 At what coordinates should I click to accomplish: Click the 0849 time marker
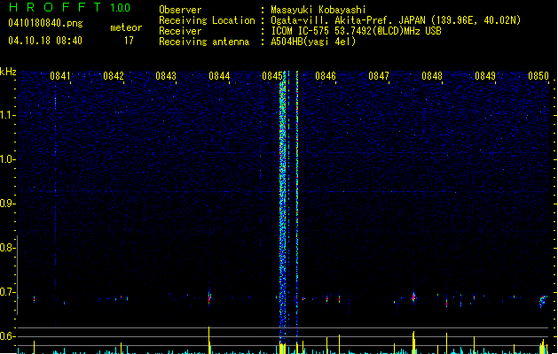click(485, 76)
